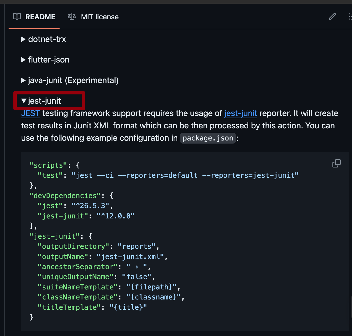352x336 pixels.
Task: Collapse the jest-junit section
Action: click(41, 101)
